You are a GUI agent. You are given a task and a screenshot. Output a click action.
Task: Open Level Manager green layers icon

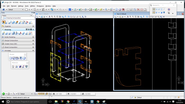pos(96,10)
